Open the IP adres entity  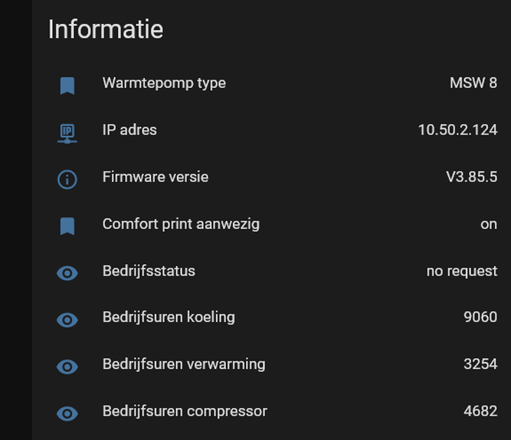[129, 130]
